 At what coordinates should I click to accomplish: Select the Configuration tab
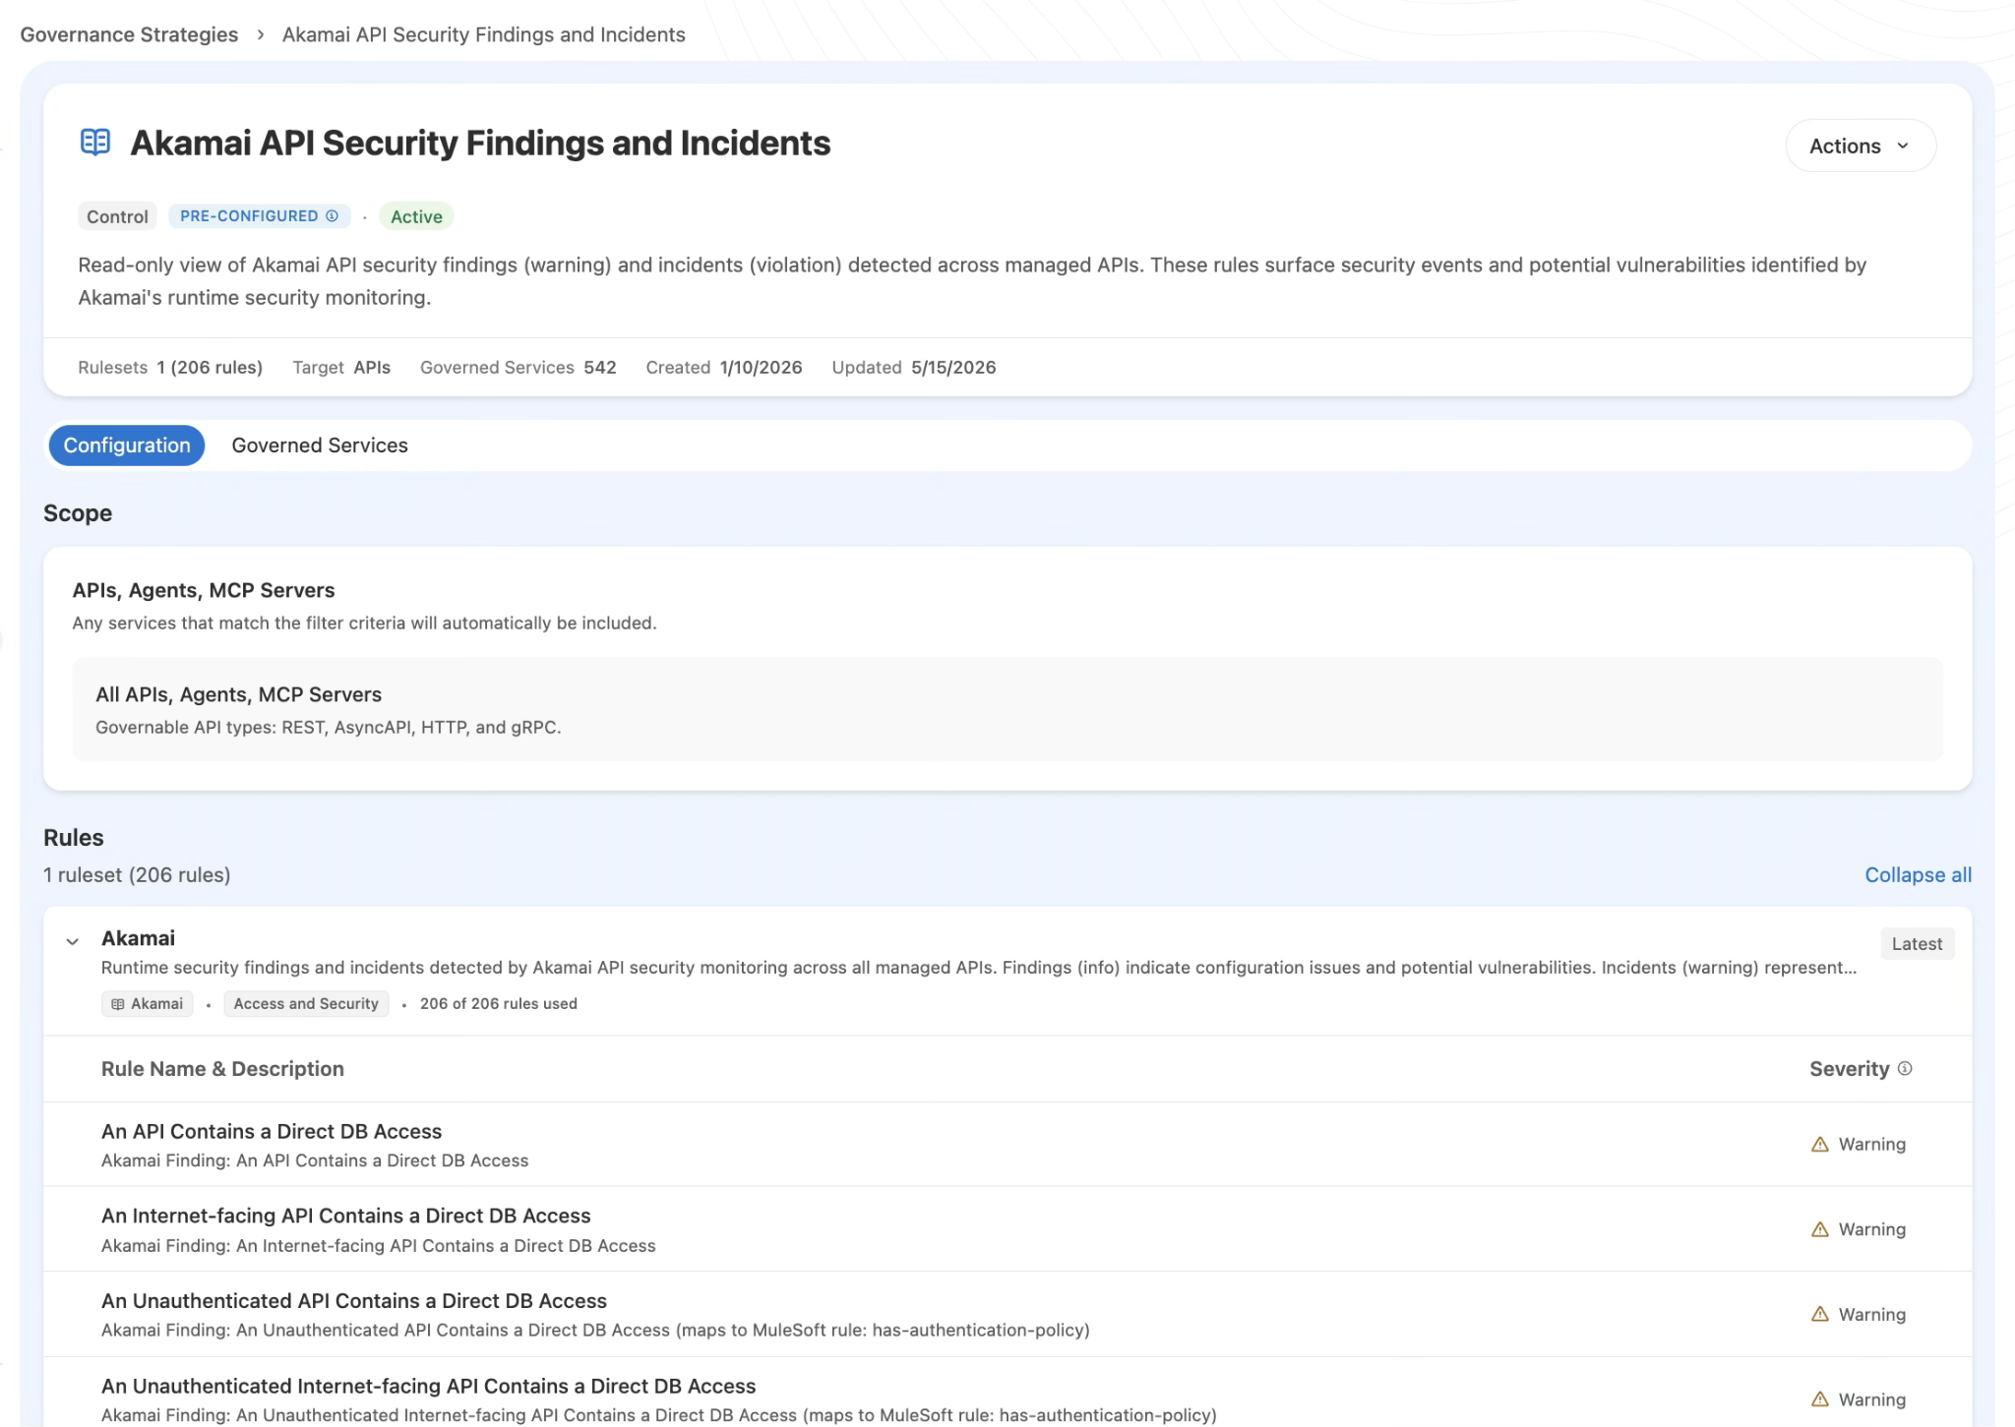127,446
